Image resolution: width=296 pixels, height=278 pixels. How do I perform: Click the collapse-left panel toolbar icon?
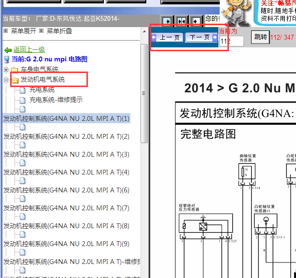[x=196, y=21]
